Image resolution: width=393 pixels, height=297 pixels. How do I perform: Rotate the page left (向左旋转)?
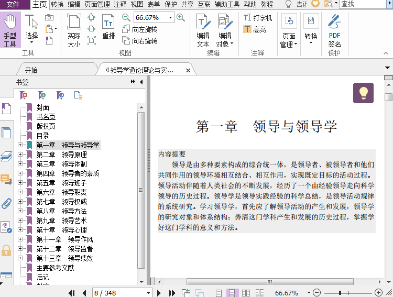[139, 29]
